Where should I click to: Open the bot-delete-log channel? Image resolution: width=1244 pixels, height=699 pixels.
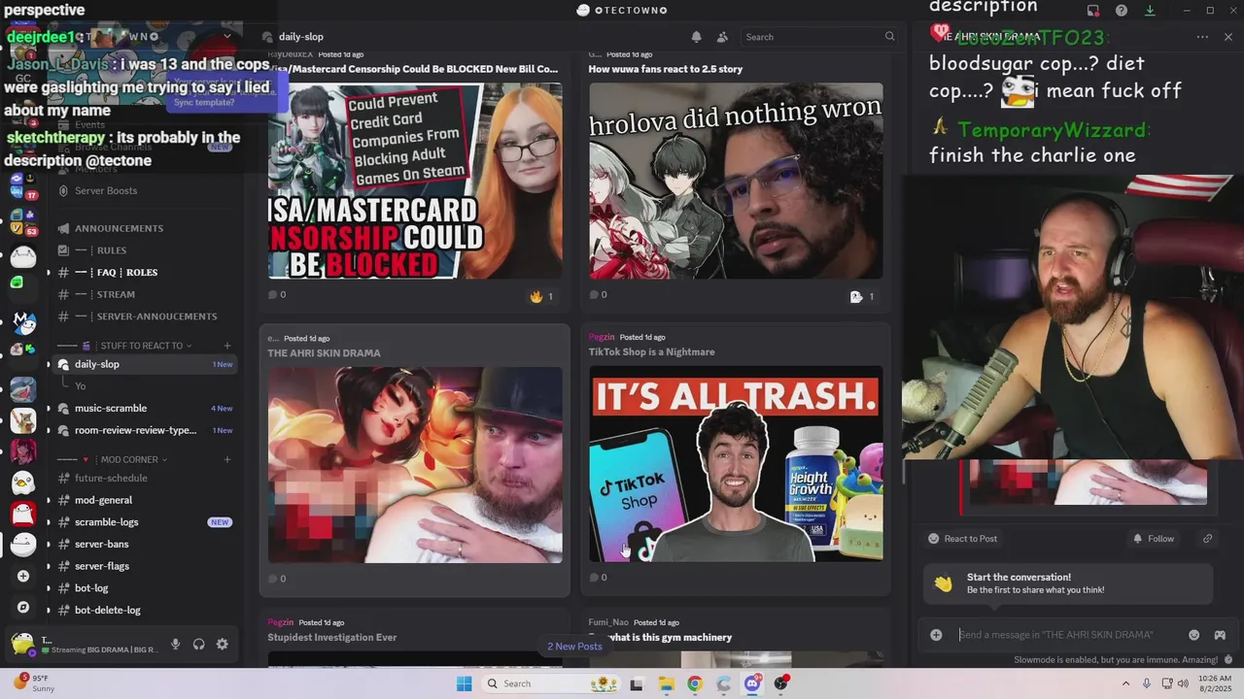[144, 610]
